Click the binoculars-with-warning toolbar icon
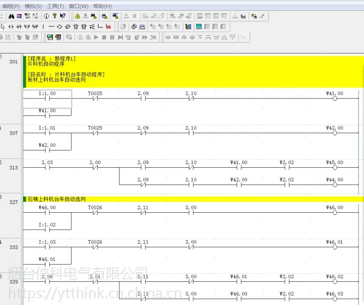The height and width of the screenshot is (305, 364). tap(94, 16)
